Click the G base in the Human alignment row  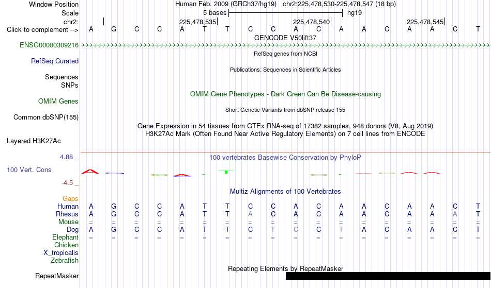[x=114, y=206]
